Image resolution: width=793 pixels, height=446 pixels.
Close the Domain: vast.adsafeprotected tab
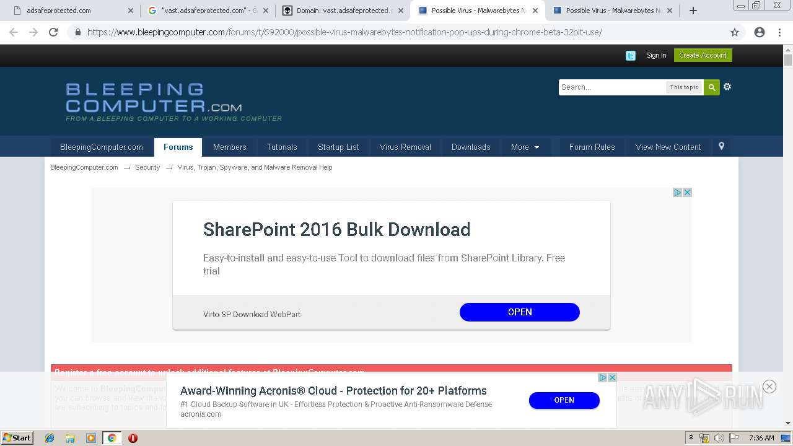[400, 11]
